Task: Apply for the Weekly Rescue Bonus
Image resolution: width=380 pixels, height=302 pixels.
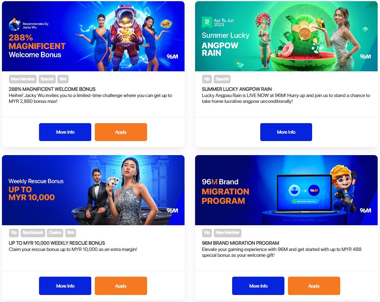Action: tap(121, 286)
